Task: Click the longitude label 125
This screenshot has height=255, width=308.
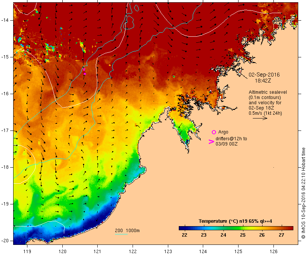Action: click(x=239, y=251)
